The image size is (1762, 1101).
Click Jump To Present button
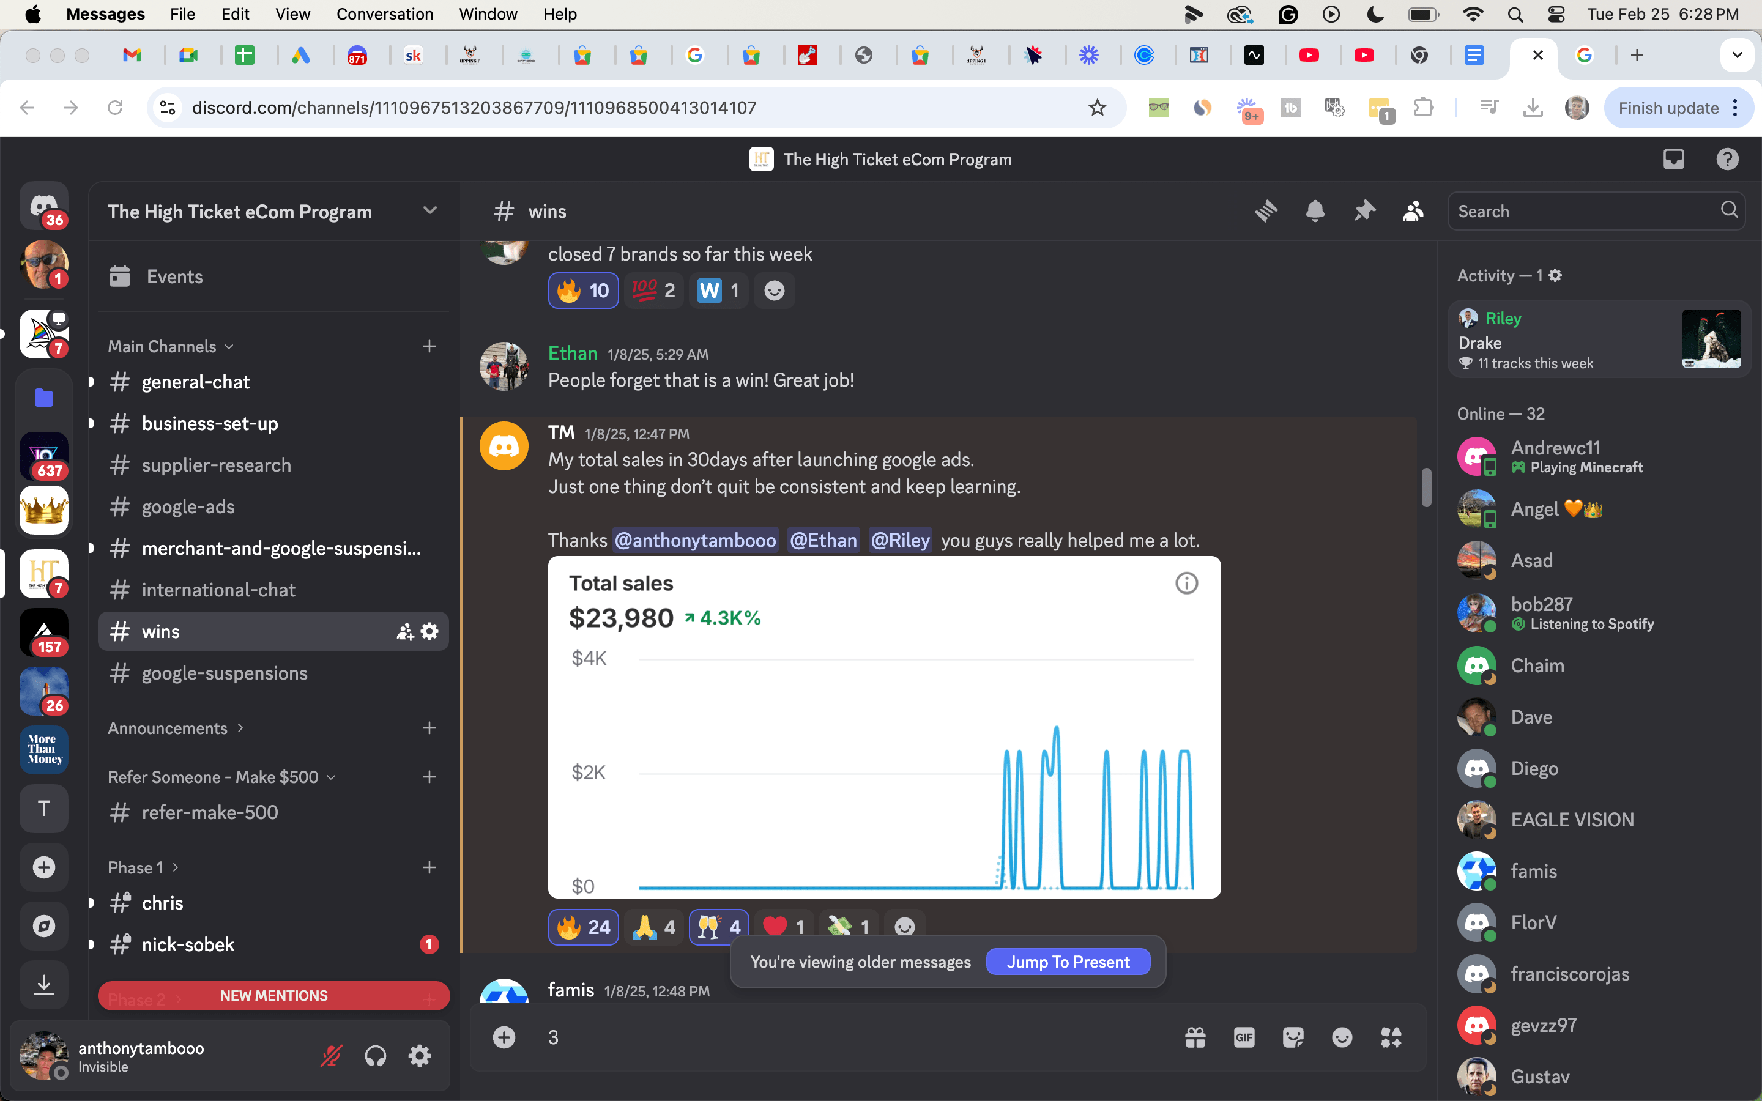click(1068, 962)
